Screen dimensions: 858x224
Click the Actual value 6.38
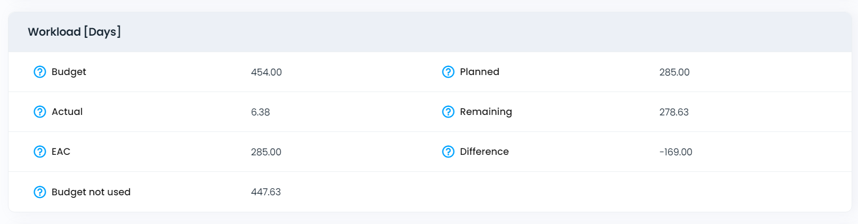(x=260, y=112)
